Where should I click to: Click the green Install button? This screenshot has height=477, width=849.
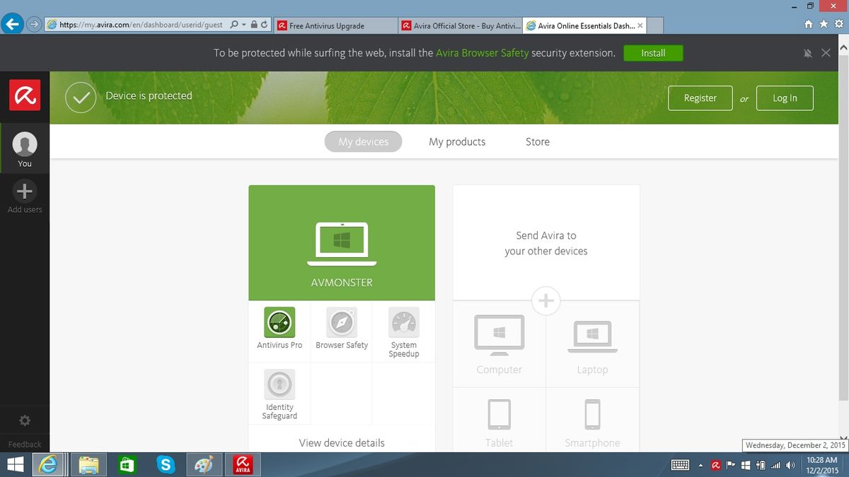(653, 53)
